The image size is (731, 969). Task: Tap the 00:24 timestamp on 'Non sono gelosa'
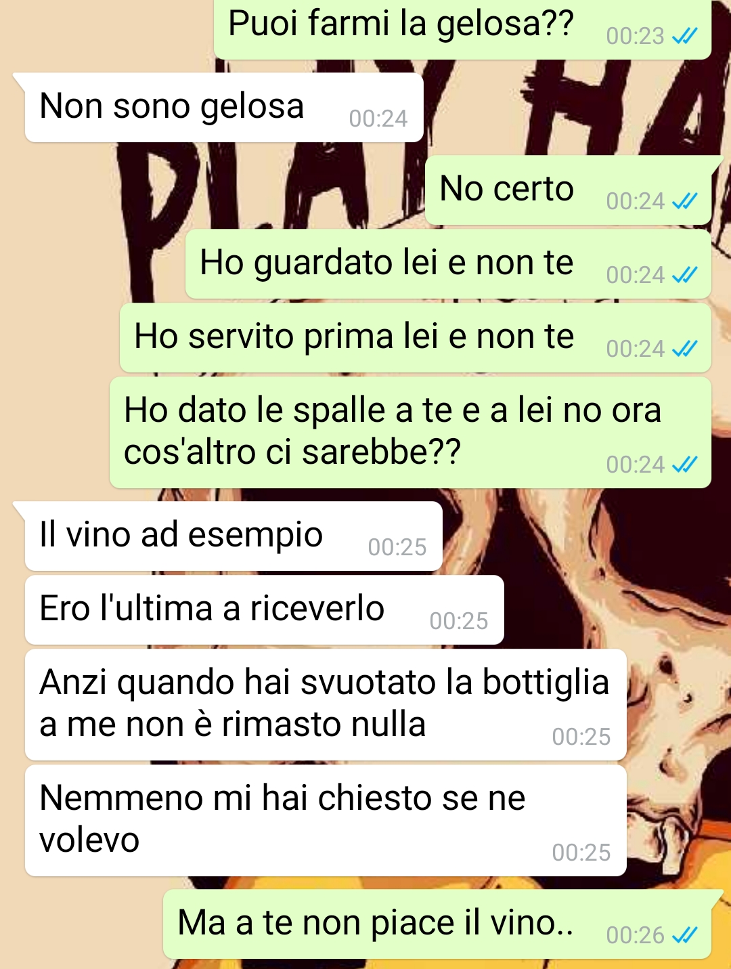378,119
